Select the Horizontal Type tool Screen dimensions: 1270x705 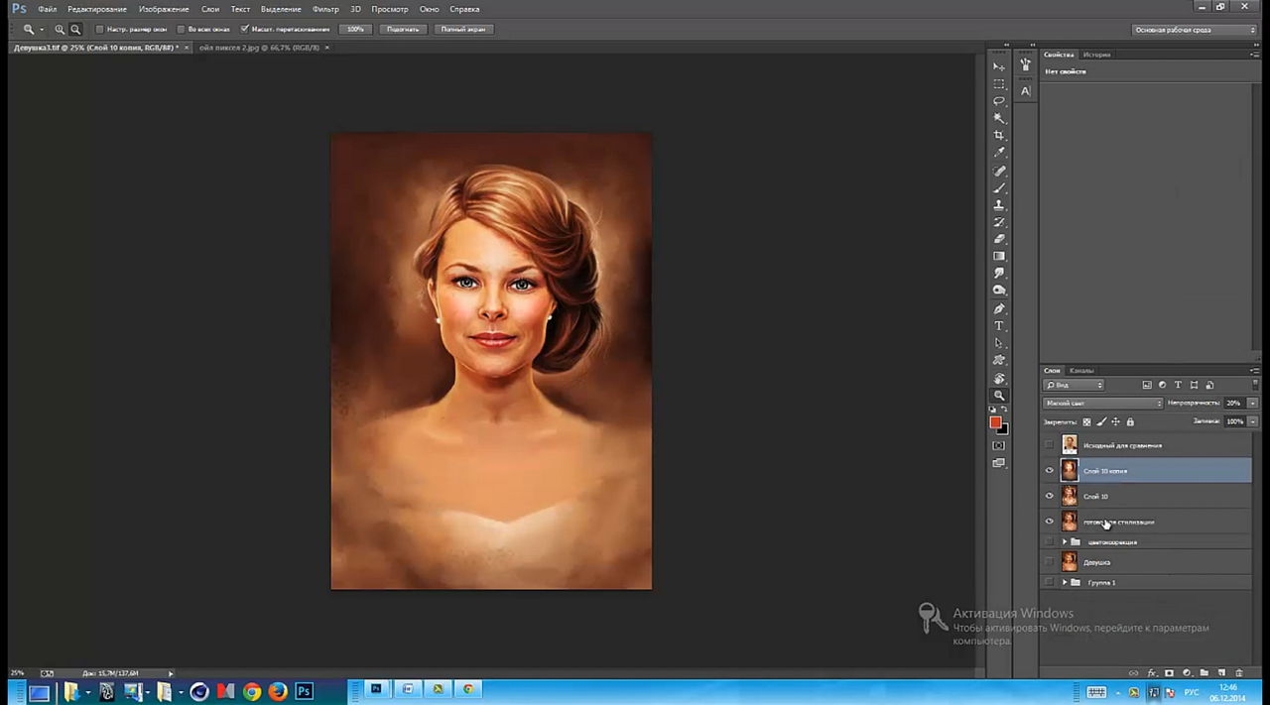(x=999, y=326)
